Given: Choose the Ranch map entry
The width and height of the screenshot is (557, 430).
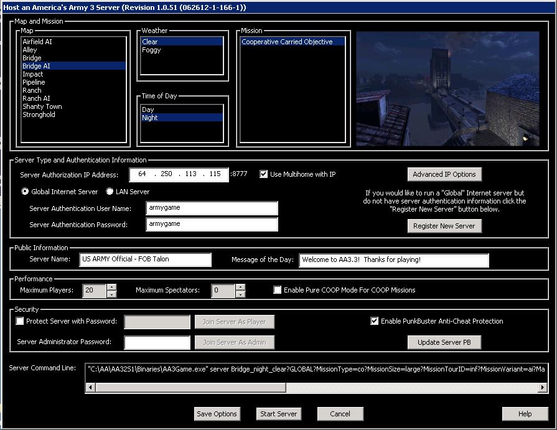Looking at the screenshot, I should (x=73, y=90).
